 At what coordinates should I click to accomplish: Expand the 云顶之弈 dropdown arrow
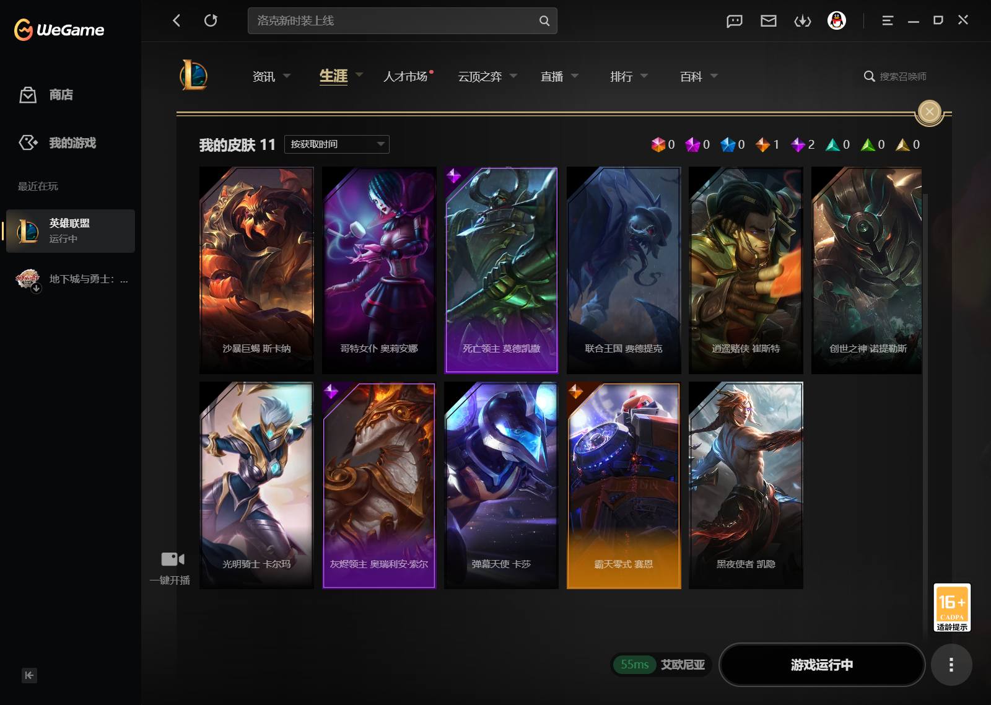click(513, 76)
